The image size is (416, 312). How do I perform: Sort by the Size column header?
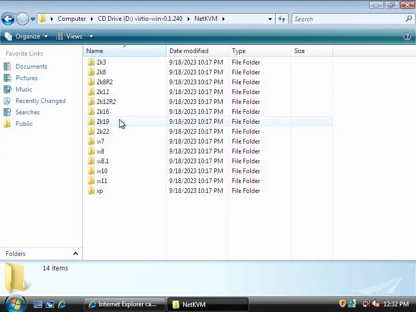[311, 50]
